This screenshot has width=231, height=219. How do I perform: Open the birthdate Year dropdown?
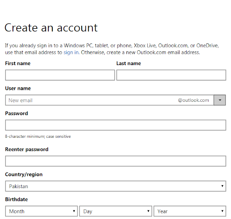pyautogui.click(x=190, y=211)
